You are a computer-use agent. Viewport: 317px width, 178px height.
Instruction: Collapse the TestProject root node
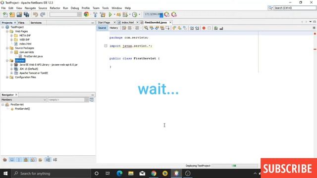tap(3, 27)
